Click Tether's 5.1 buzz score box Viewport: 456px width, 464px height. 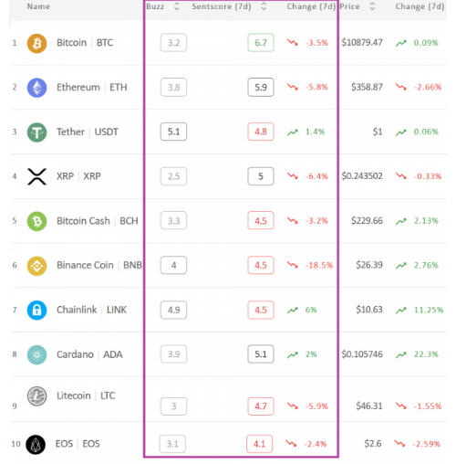(x=173, y=132)
